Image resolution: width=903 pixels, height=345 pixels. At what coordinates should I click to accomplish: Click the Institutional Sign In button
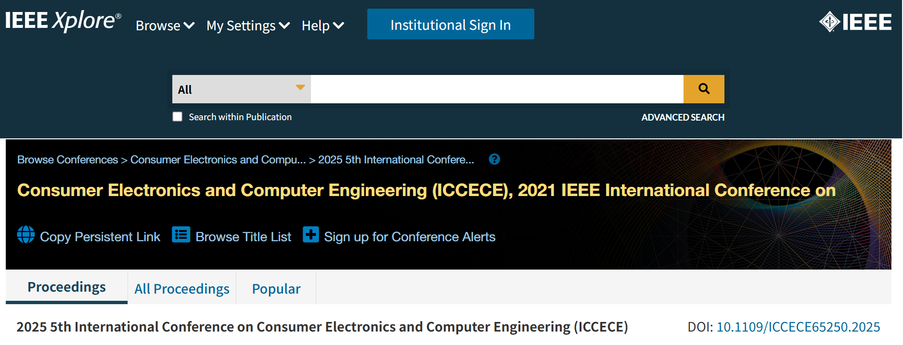(x=451, y=24)
